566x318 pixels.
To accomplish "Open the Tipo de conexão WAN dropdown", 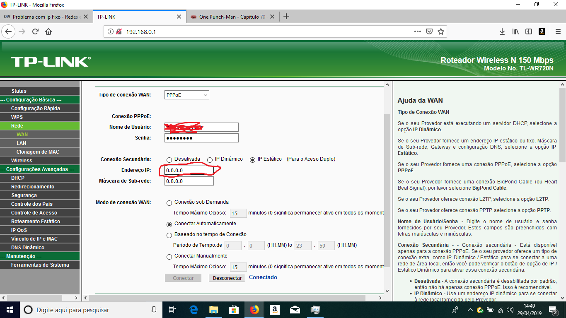I will tap(187, 95).
